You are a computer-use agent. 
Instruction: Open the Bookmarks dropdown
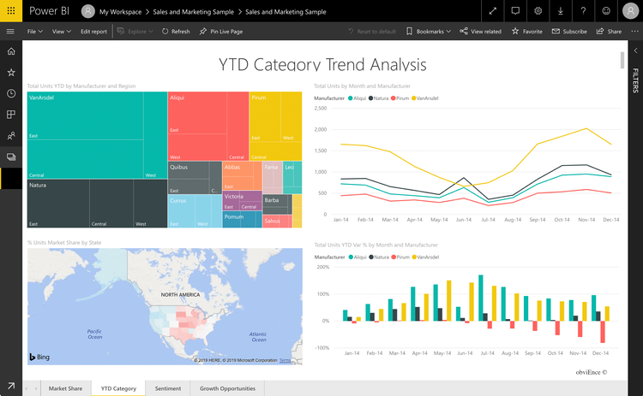[429, 32]
